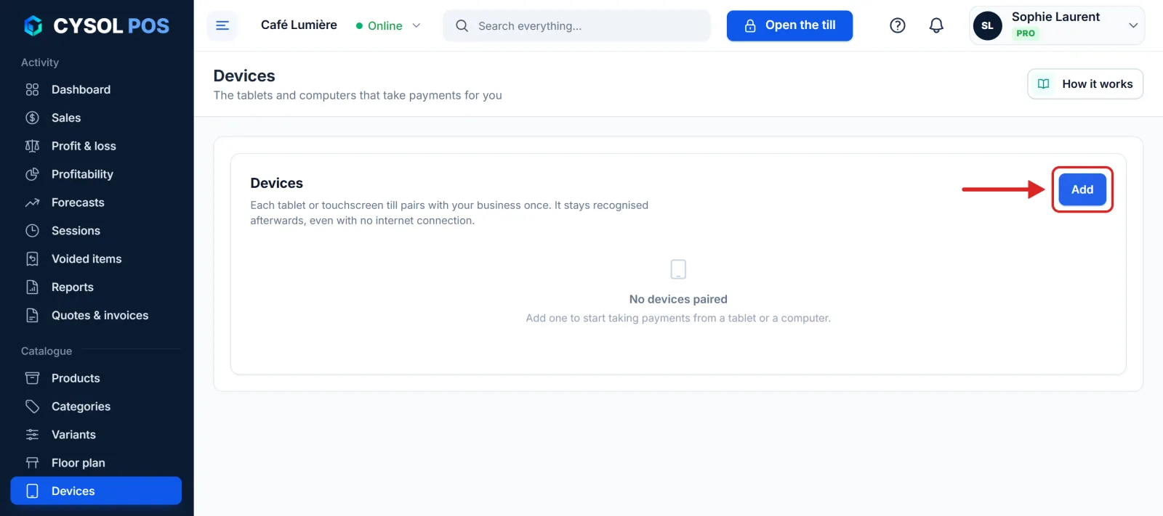Open the help question mark icon
The height and width of the screenshot is (516, 1163).
898,25
